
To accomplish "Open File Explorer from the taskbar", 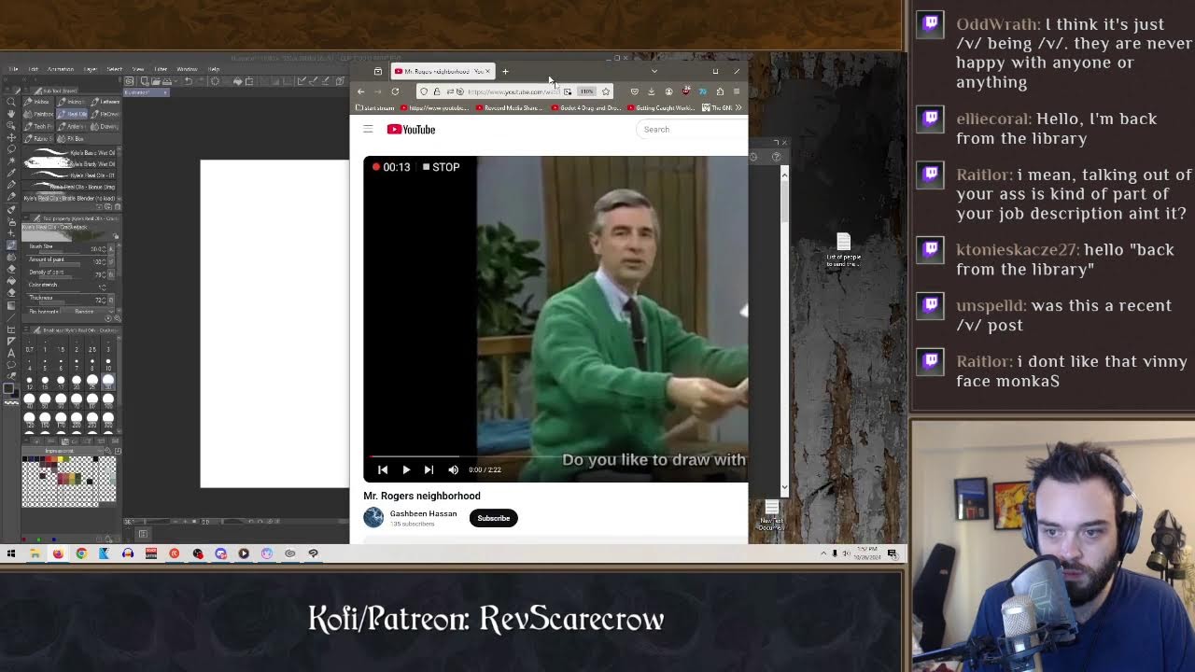I will pos(35,553).
